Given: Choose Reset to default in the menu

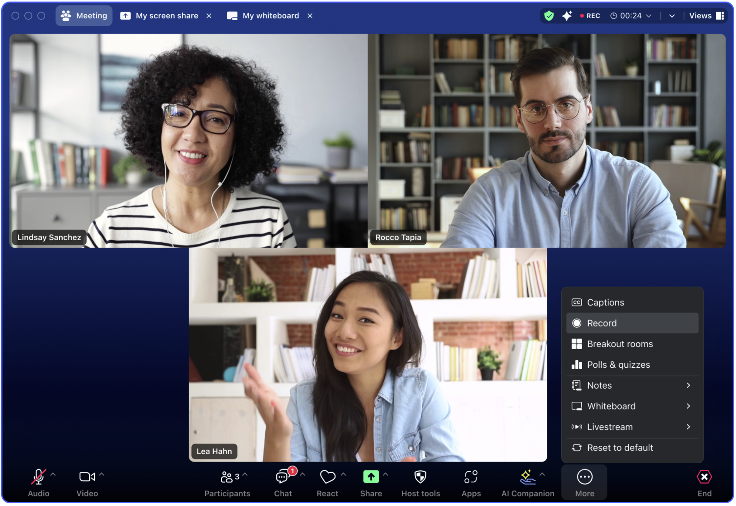Looking at the screenshot, I should click(632, 448).
